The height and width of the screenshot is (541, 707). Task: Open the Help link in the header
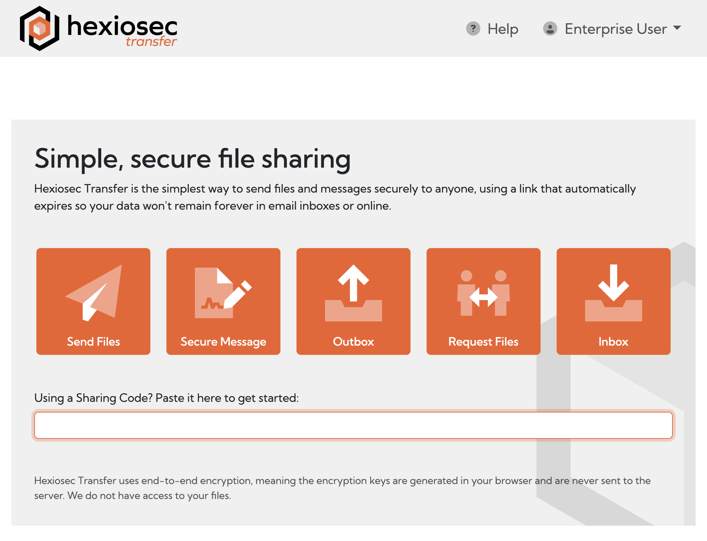click(x=502, y=29)
